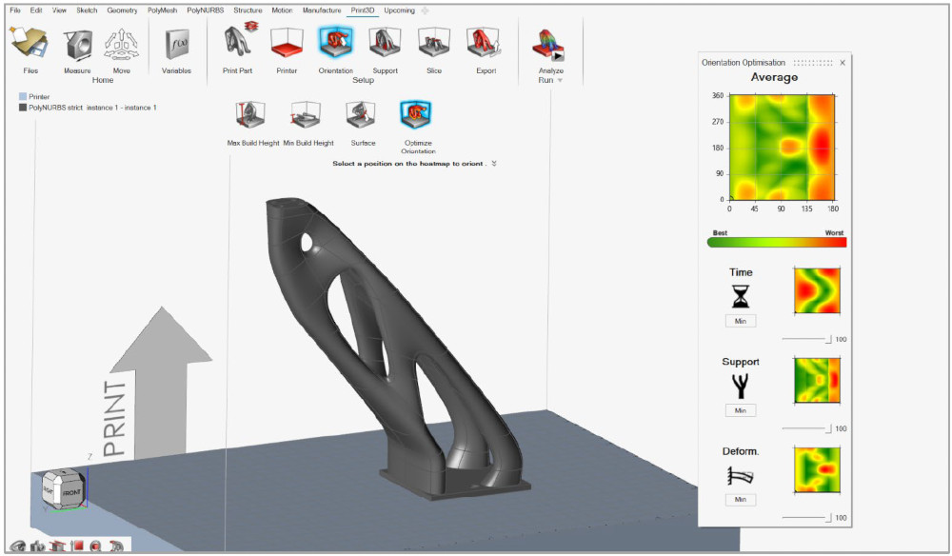Viewport: 952px width, 556px height.
Task: Select the Export icon in Setup
Action: 485,43
